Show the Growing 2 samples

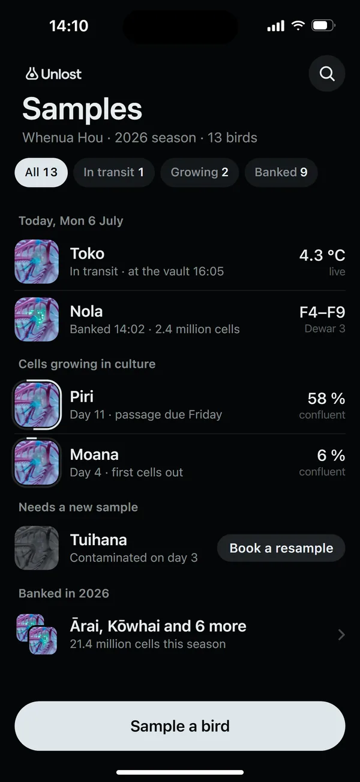point(200,173)
